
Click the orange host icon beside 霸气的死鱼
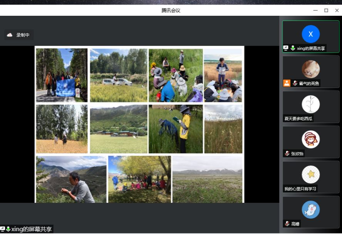[287, 83]
